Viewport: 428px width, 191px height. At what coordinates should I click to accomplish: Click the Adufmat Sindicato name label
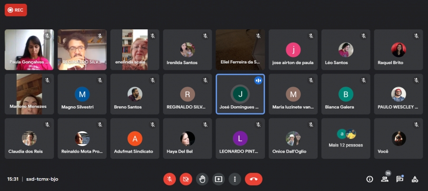pyautogui.click(x=134, y=151)
